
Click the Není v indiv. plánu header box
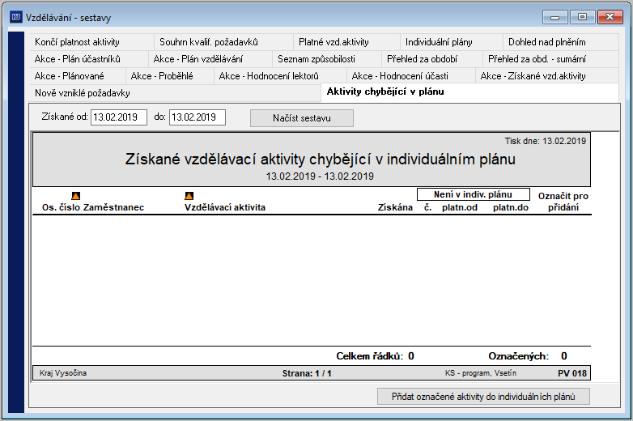point(474,194)
